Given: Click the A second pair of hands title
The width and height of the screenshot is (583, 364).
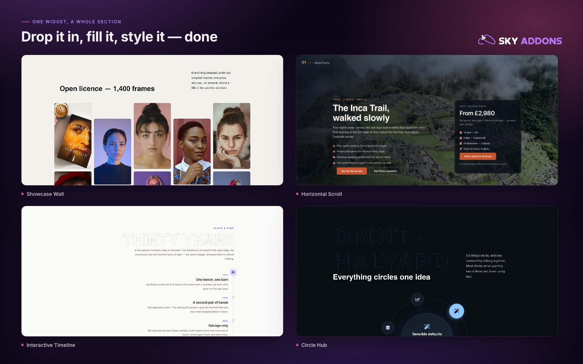Looking at the screenshot, I should click(210, 302).
